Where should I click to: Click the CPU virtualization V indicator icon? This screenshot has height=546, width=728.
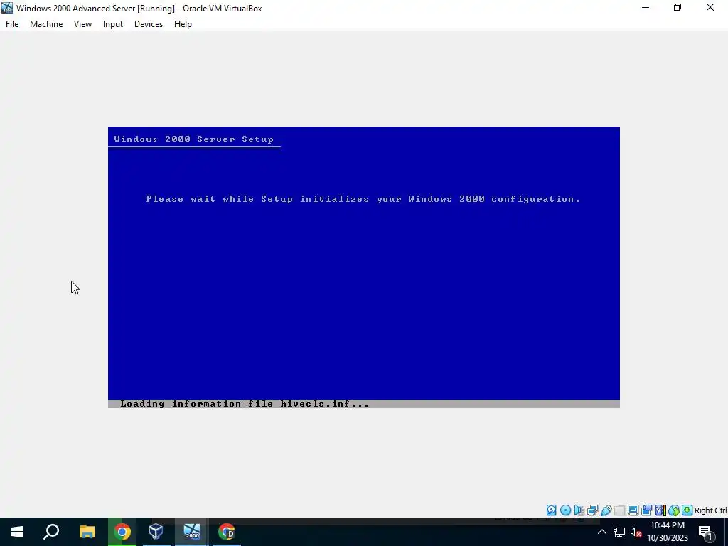[660, 510]
